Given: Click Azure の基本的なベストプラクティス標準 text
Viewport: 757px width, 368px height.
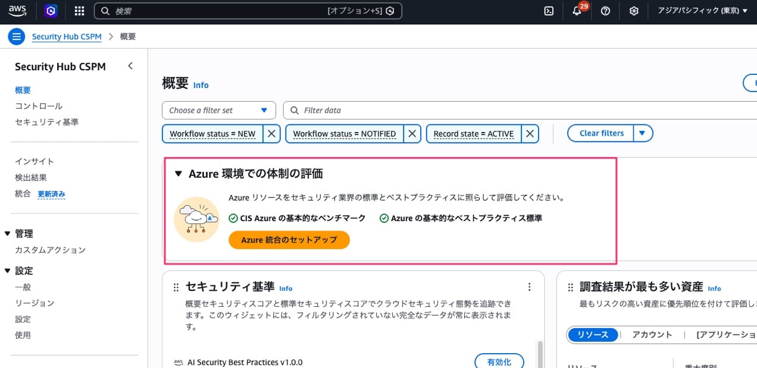Looking at the screenshot, I should coord(467,218).
